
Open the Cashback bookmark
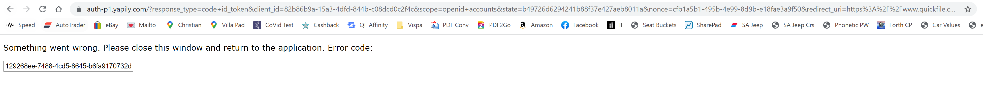coord(320,25)
